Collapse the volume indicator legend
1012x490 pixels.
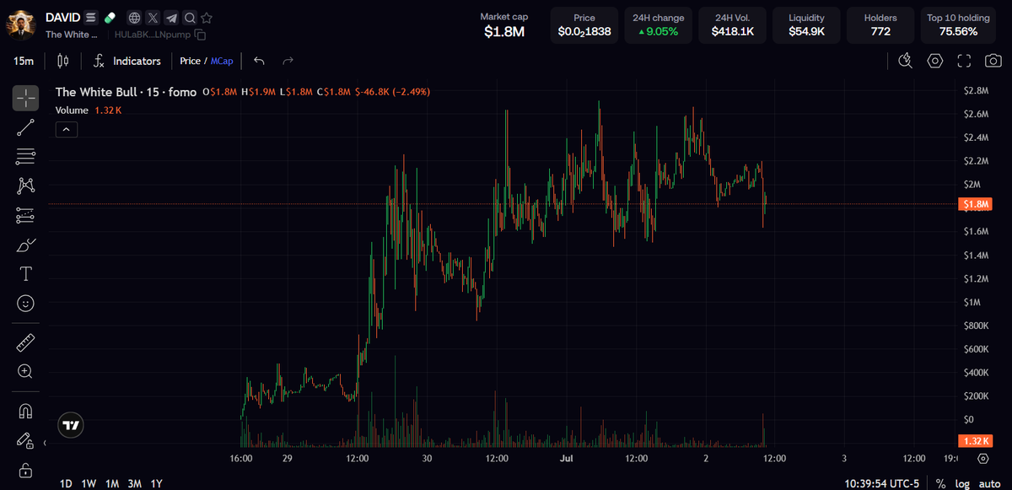click(67, 129)
